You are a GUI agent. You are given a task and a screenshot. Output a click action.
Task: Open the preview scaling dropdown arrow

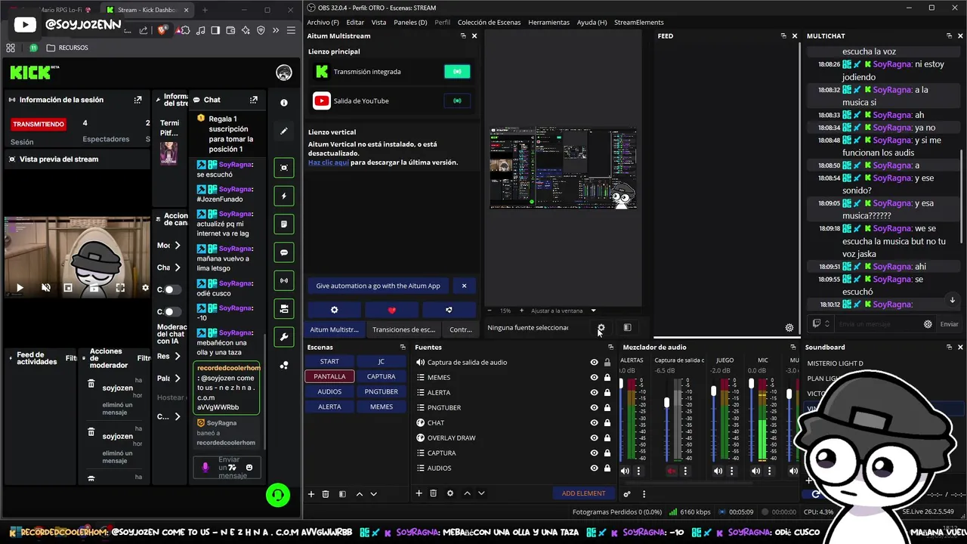(x=593, y=311)
